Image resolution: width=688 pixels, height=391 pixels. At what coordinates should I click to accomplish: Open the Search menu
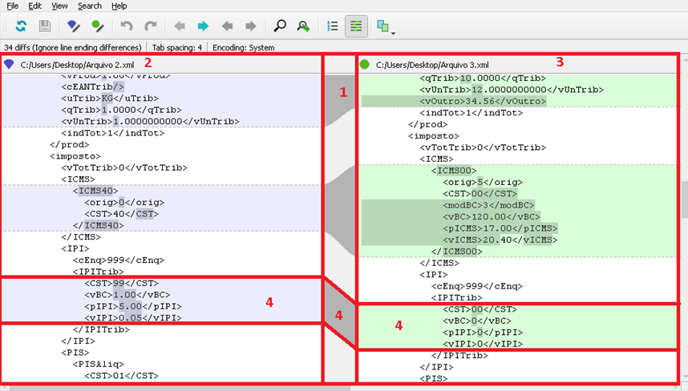90,6
